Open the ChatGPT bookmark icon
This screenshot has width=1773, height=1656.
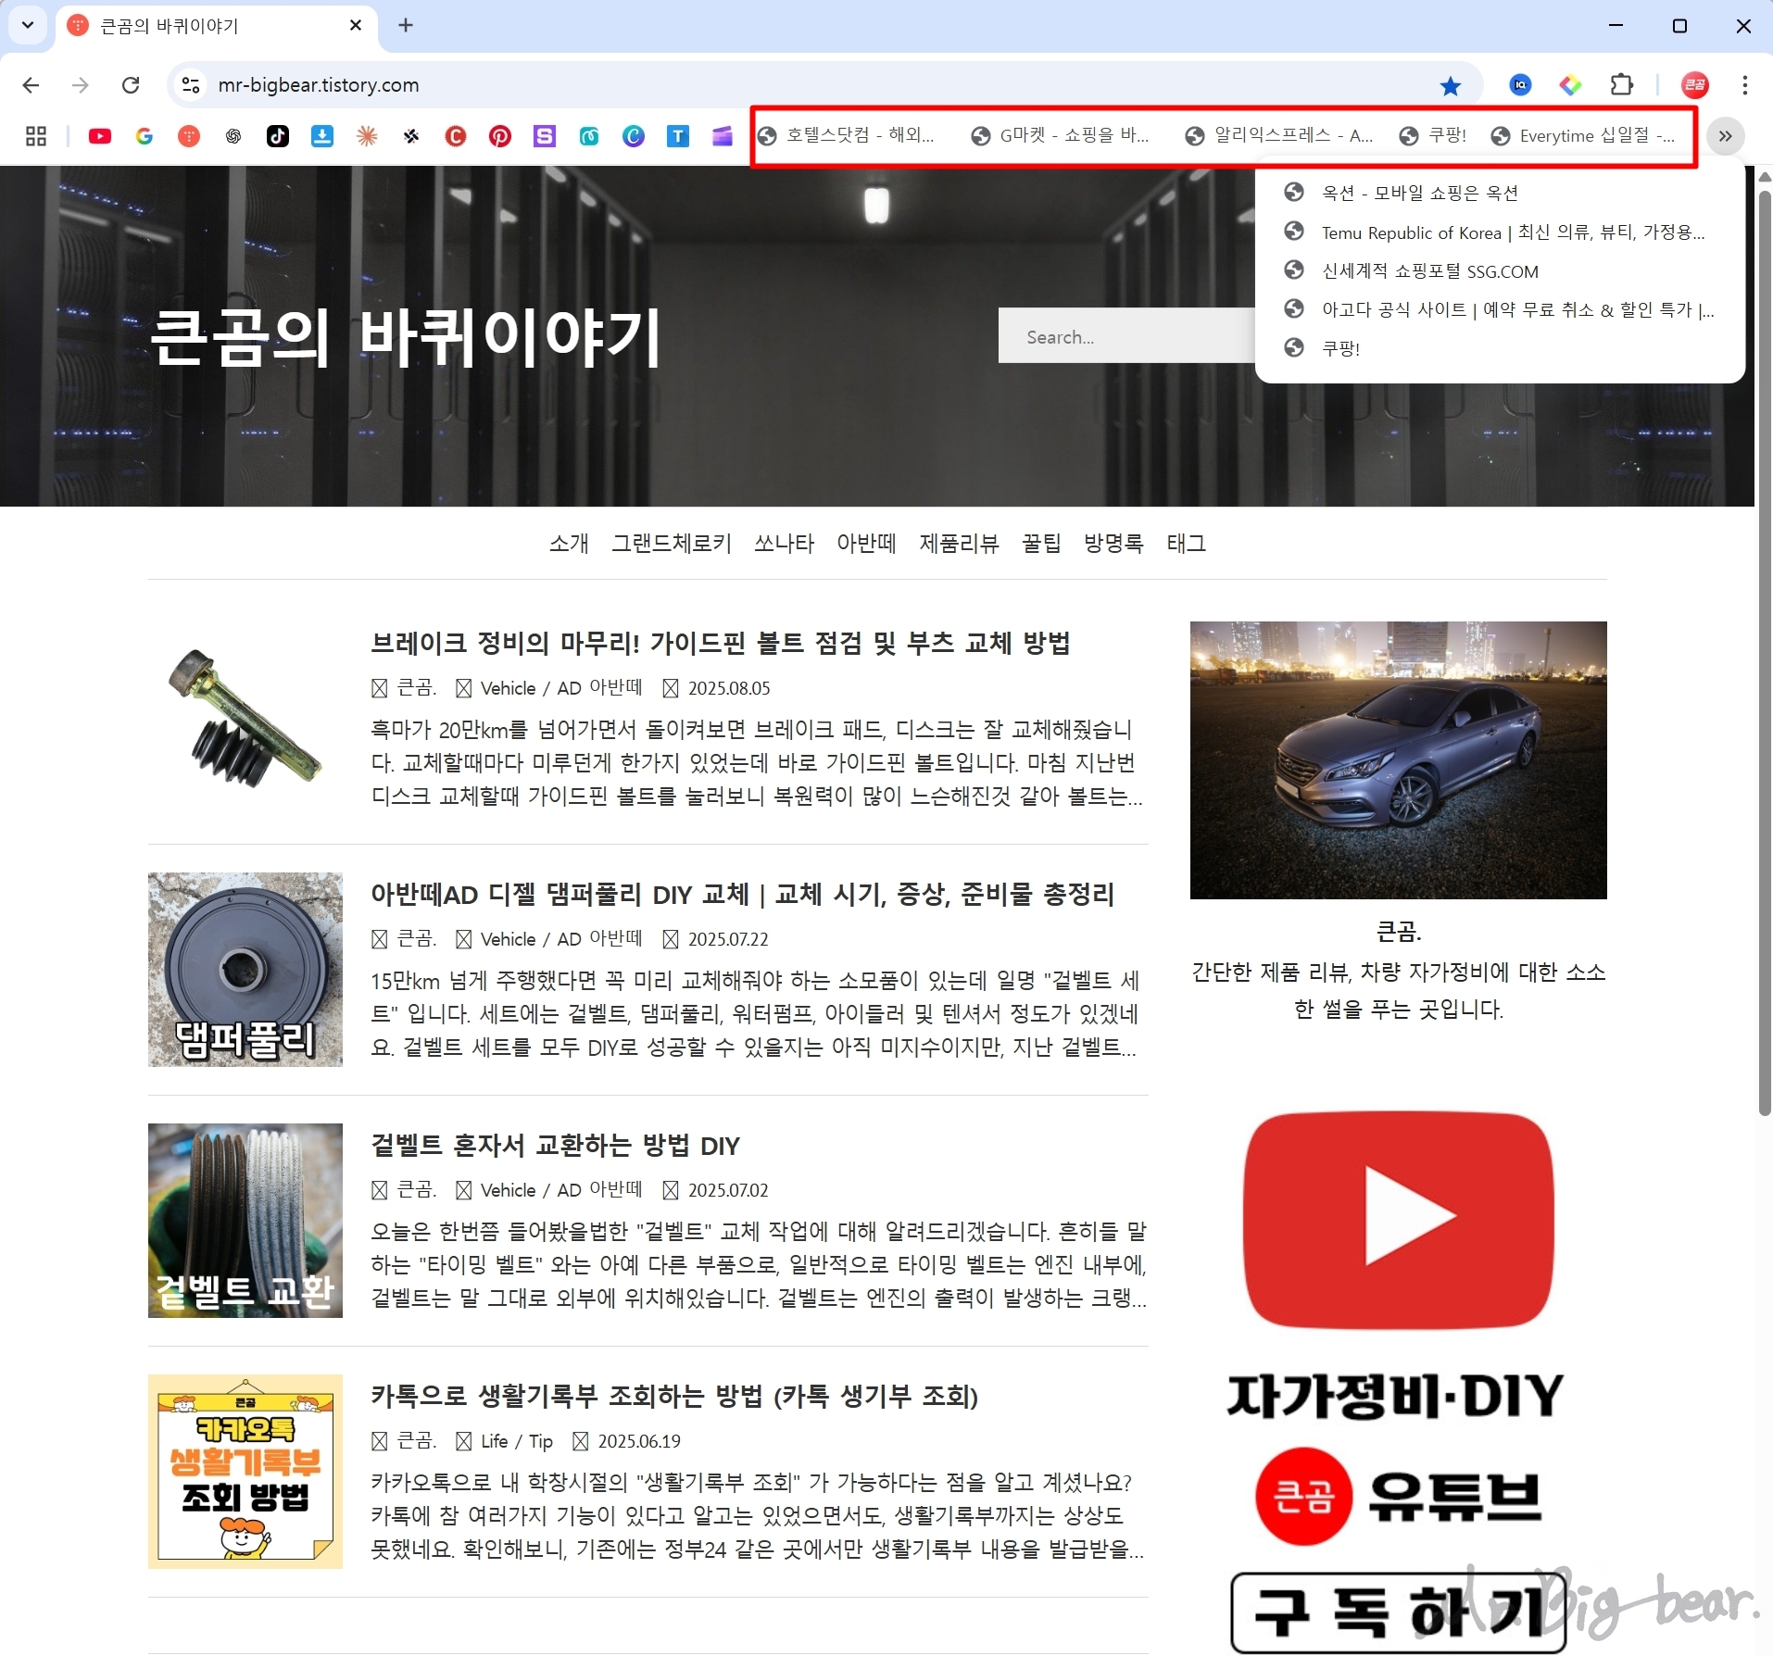(233, 136)
